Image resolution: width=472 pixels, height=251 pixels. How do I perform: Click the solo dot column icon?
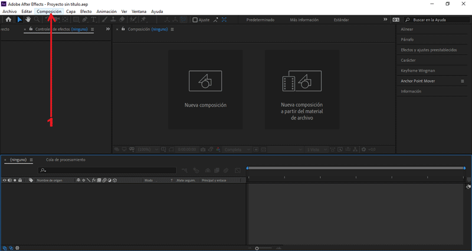tap(15, 180)
